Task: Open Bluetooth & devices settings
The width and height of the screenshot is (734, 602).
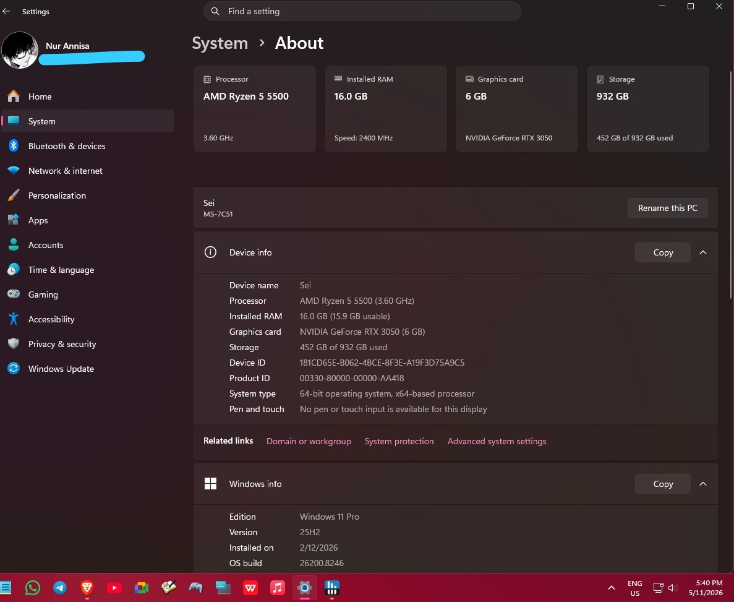Action: point(88,146)
